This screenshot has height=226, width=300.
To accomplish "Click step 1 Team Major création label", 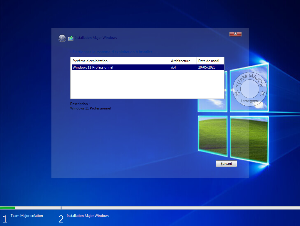I will tap(27, 216).
